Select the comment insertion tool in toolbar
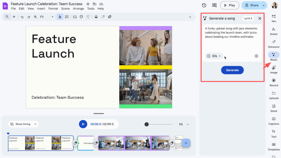 pyautogui.click(x=67, y=17)
